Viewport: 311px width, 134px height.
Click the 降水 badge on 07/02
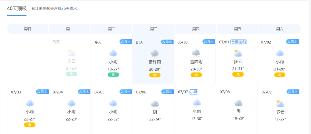pos(292,42)
